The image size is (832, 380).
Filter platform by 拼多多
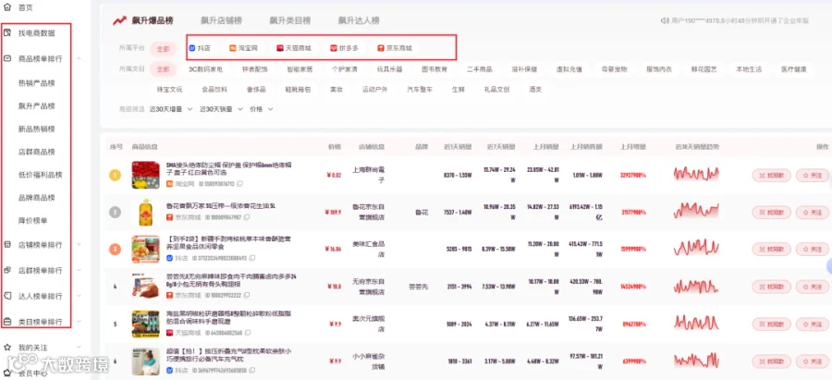point(345,48)
